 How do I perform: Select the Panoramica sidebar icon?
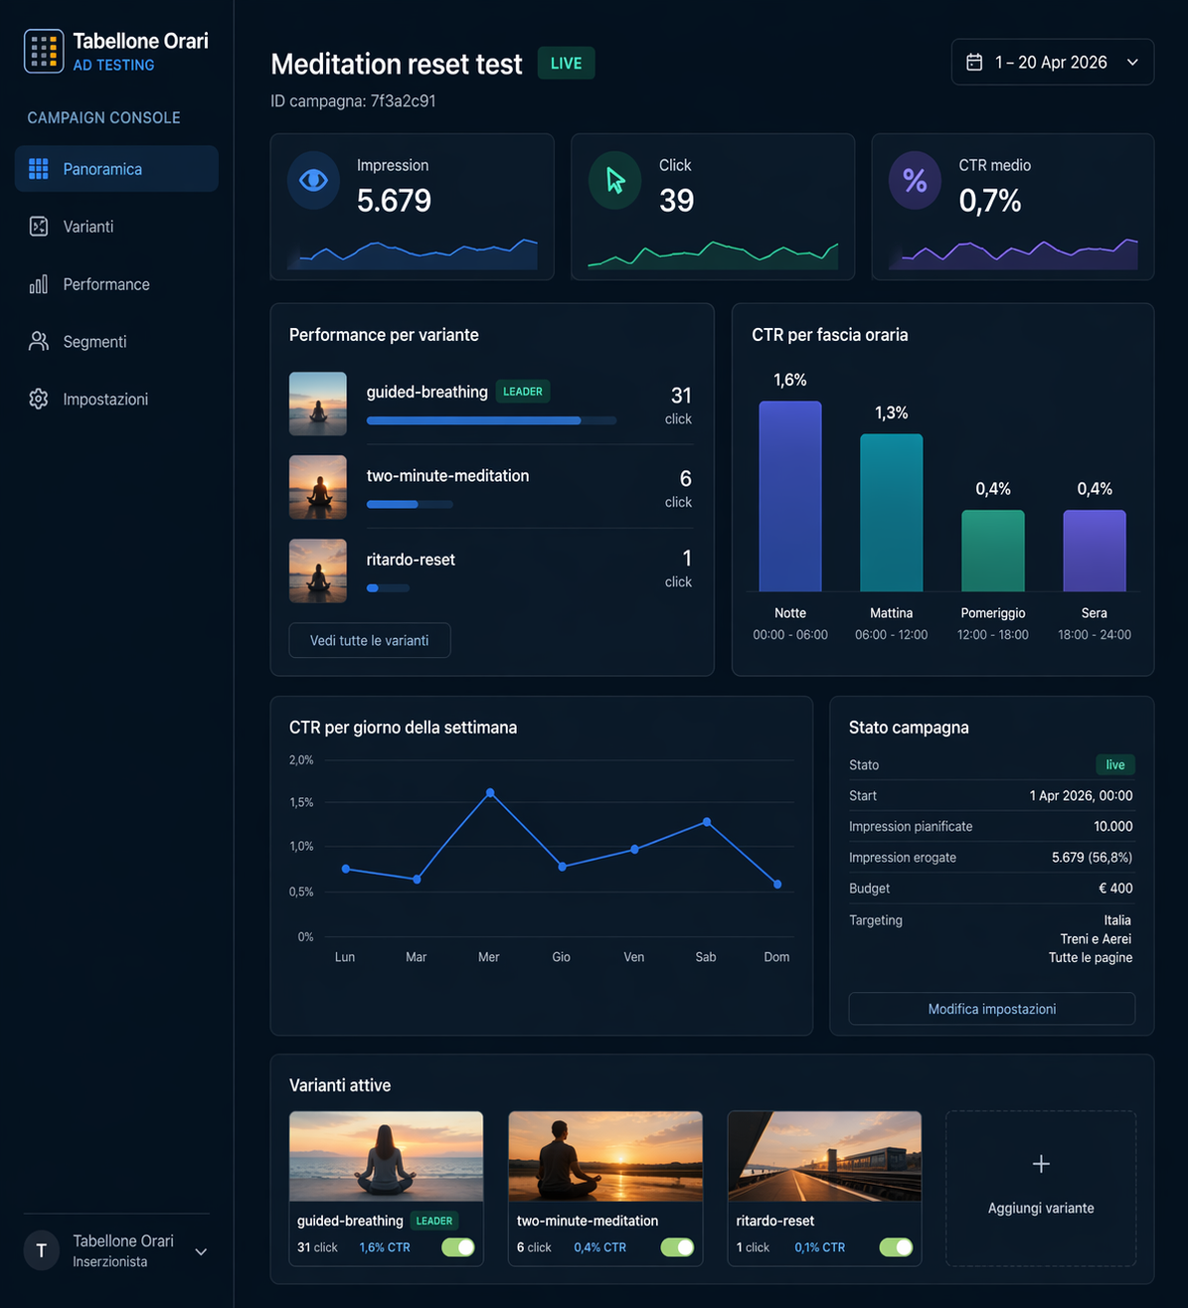[39, 169]
